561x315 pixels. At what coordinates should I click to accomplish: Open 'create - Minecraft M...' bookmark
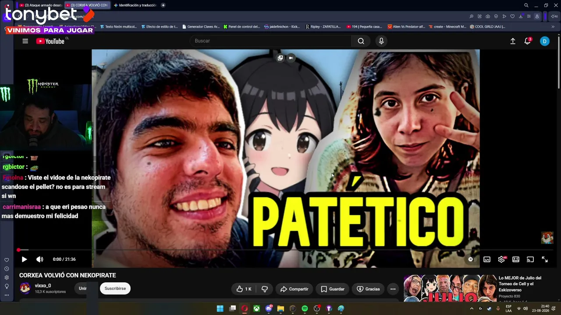(447, 27)
